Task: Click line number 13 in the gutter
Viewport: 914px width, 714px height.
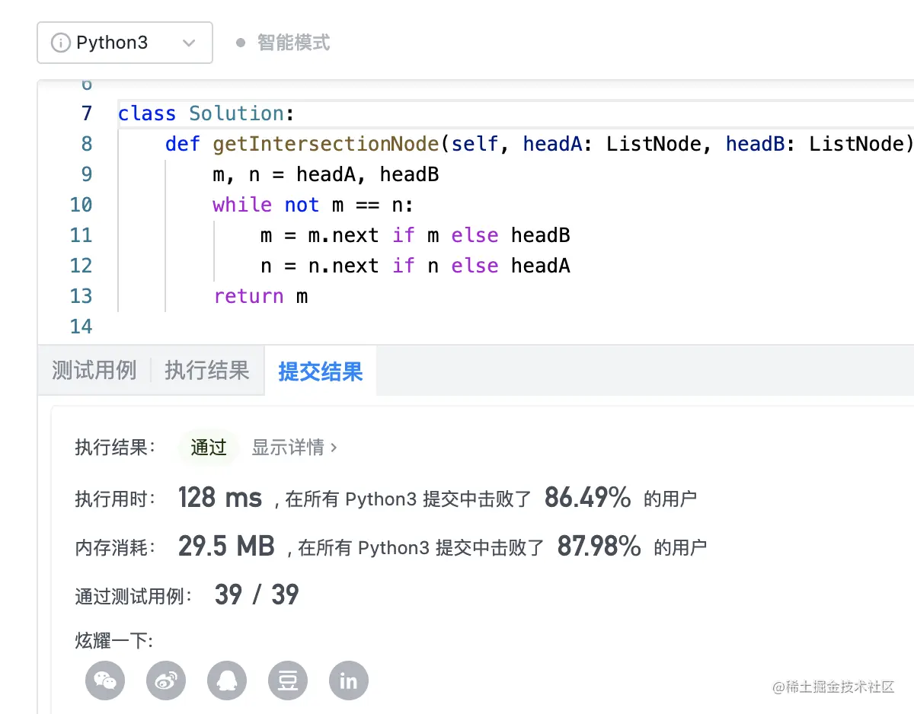Action: coord(81,296)
